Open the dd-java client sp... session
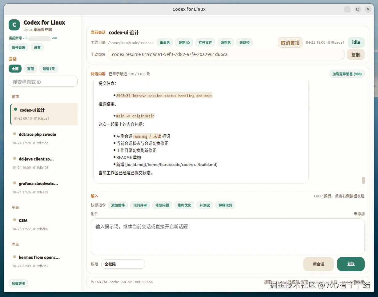 (x=44, y=163)
